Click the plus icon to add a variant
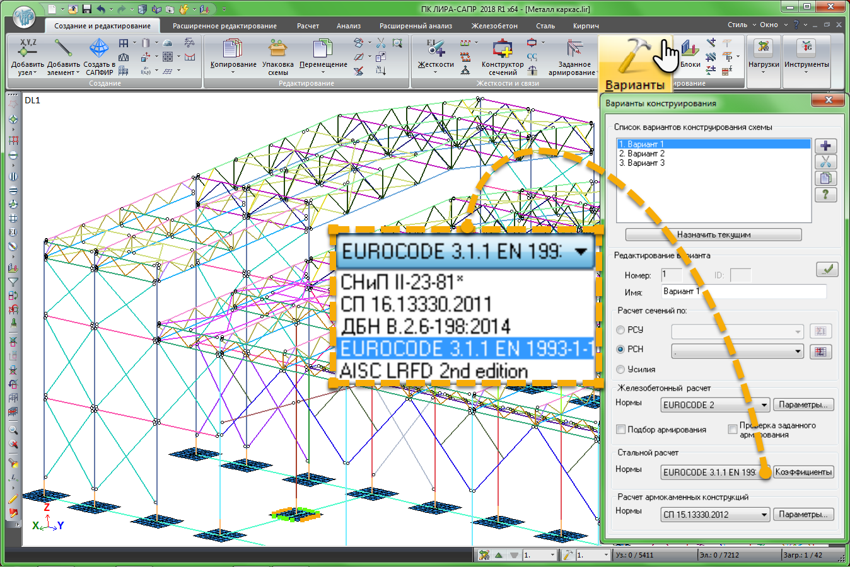The width and height of the screenshot is (850, 567). [825, 146]
